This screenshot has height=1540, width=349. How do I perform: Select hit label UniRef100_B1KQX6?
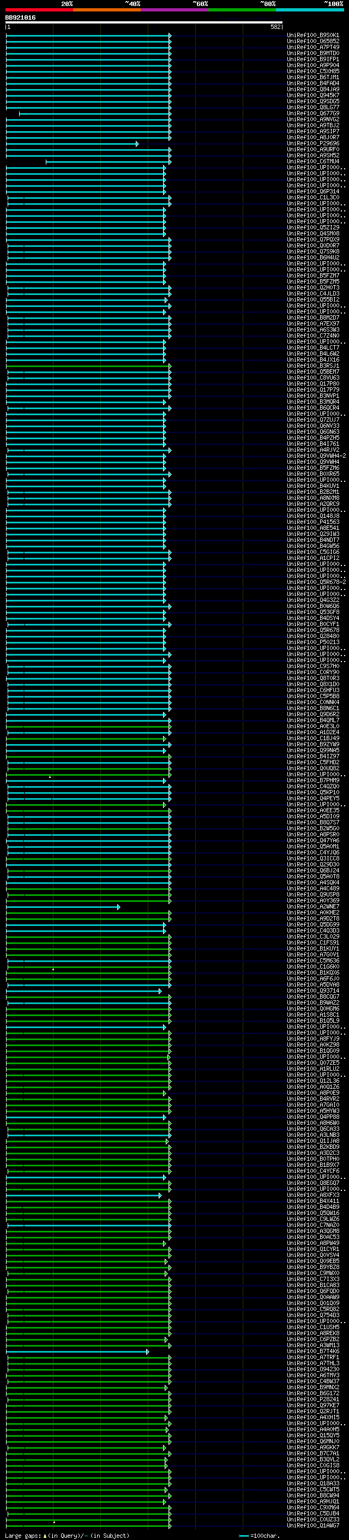312,972
